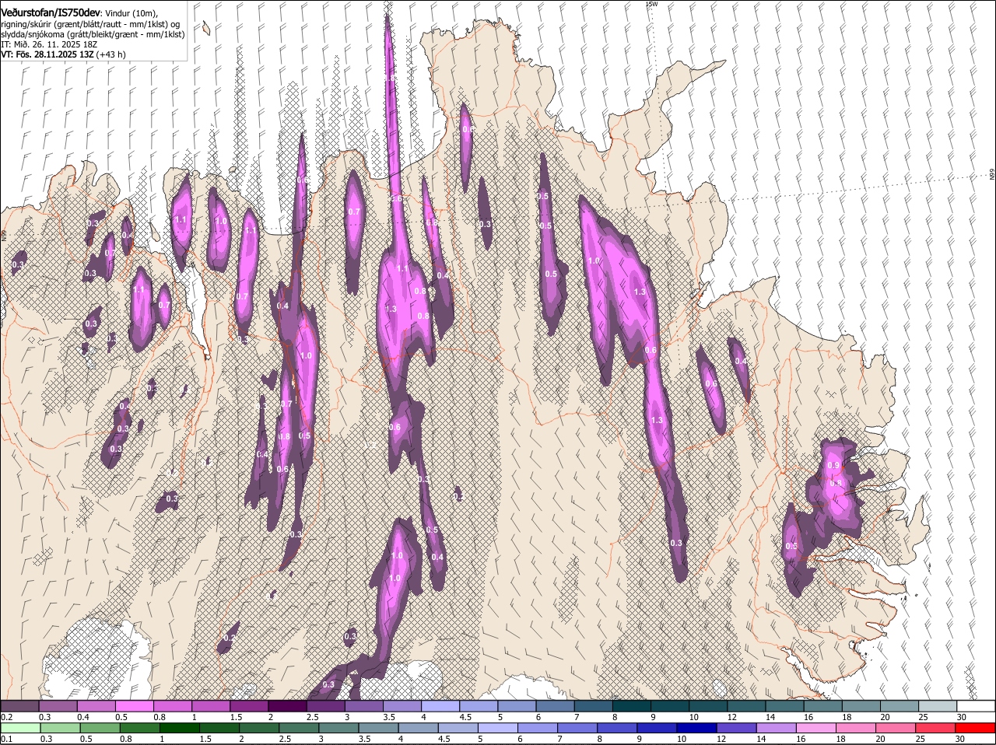Select the VT: Fös. 28.11.2025 13Z valid time
This screenshot has width=996, height=745.
63,54
